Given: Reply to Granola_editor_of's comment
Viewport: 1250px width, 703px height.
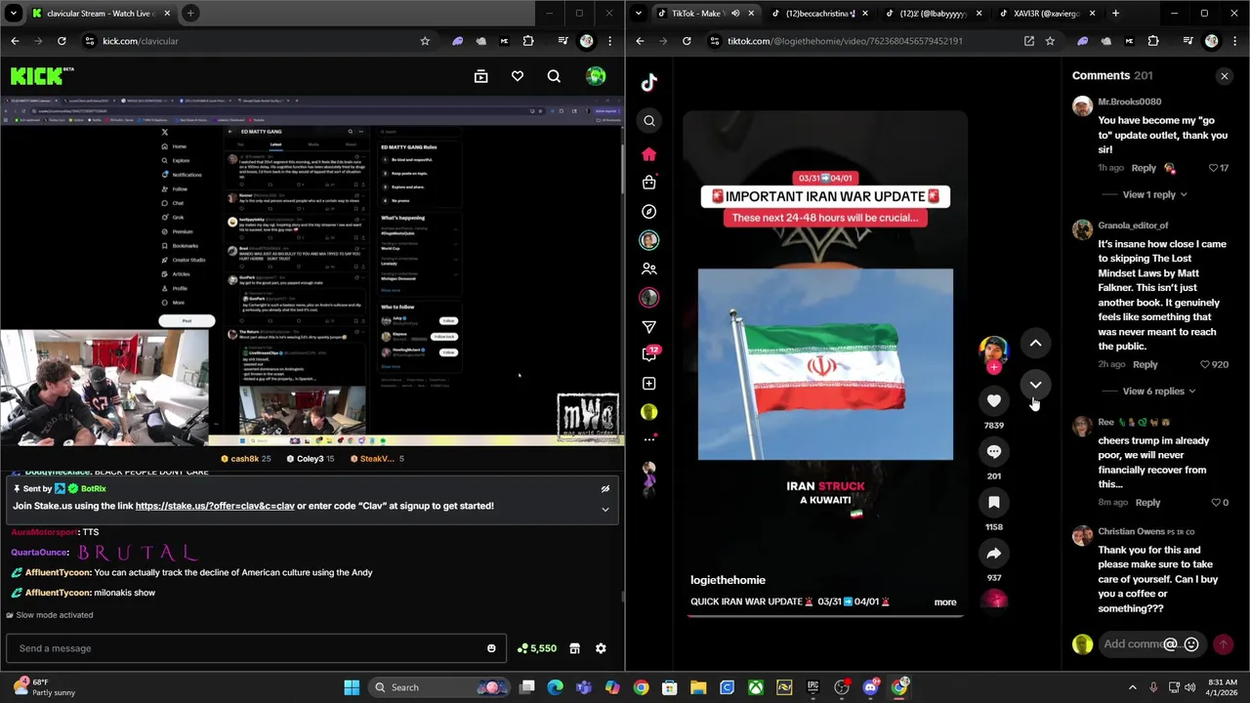Looking at the screenshot, I should [1145, 364].
